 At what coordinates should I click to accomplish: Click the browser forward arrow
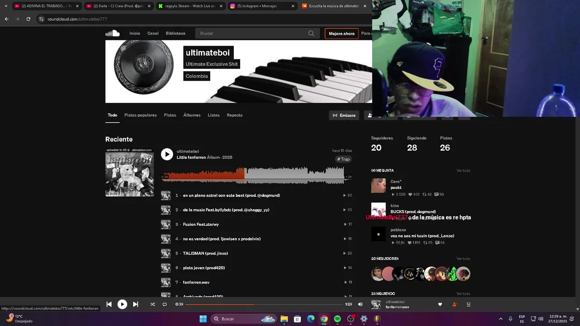click(x=18, y=19)
